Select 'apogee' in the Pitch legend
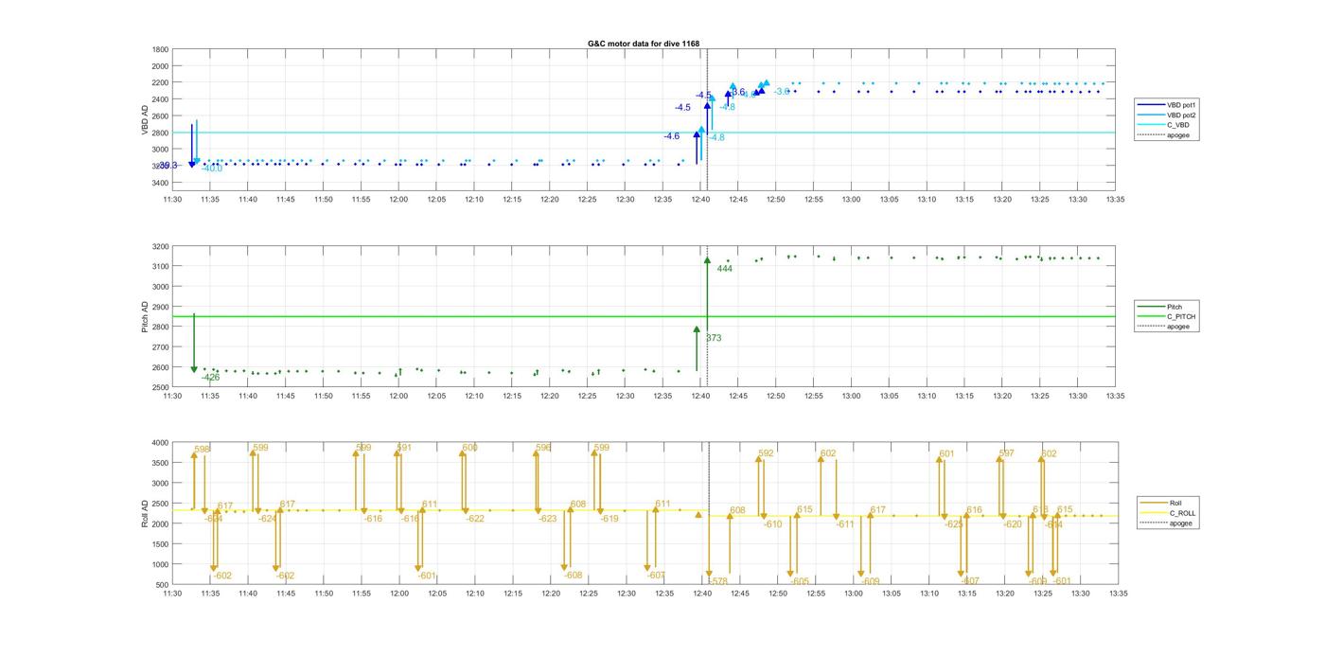The image size is (1325, 656). 1163,327
